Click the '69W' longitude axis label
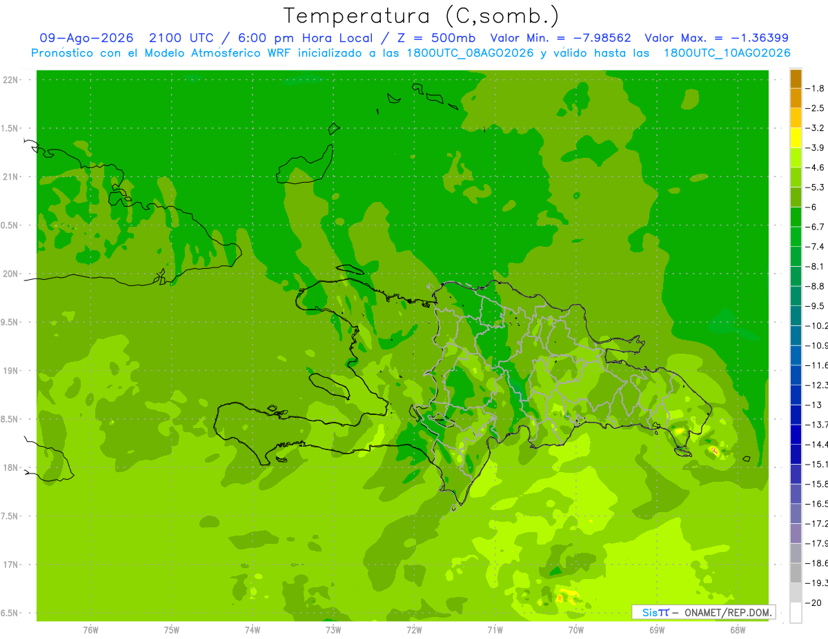The image size is (828, 639). (x=657, y=630)
